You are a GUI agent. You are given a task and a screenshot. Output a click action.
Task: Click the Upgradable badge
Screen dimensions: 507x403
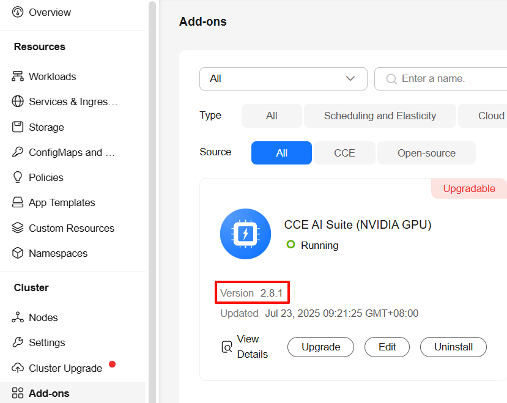coord(469,188)
